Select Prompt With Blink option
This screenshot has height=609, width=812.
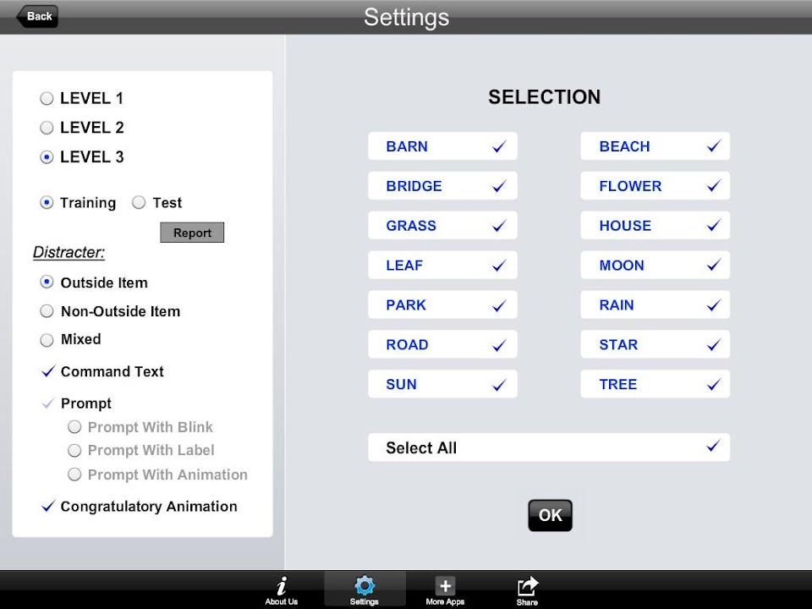[74, 427]
